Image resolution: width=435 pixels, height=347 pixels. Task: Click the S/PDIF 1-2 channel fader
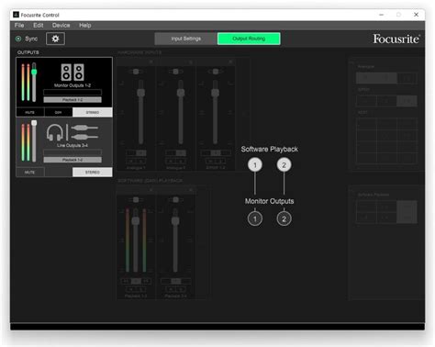tap(215, 93)
